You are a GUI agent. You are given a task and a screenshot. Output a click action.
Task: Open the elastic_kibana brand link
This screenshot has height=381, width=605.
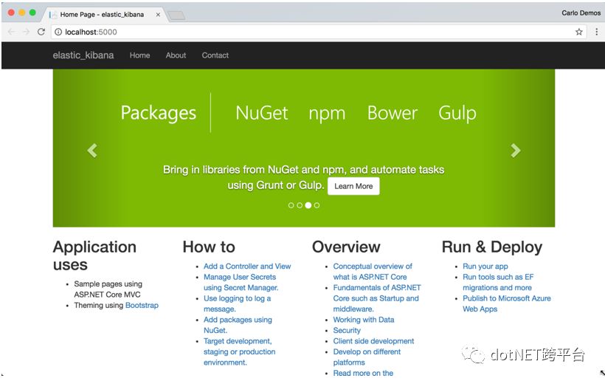[x=83, y=55]
